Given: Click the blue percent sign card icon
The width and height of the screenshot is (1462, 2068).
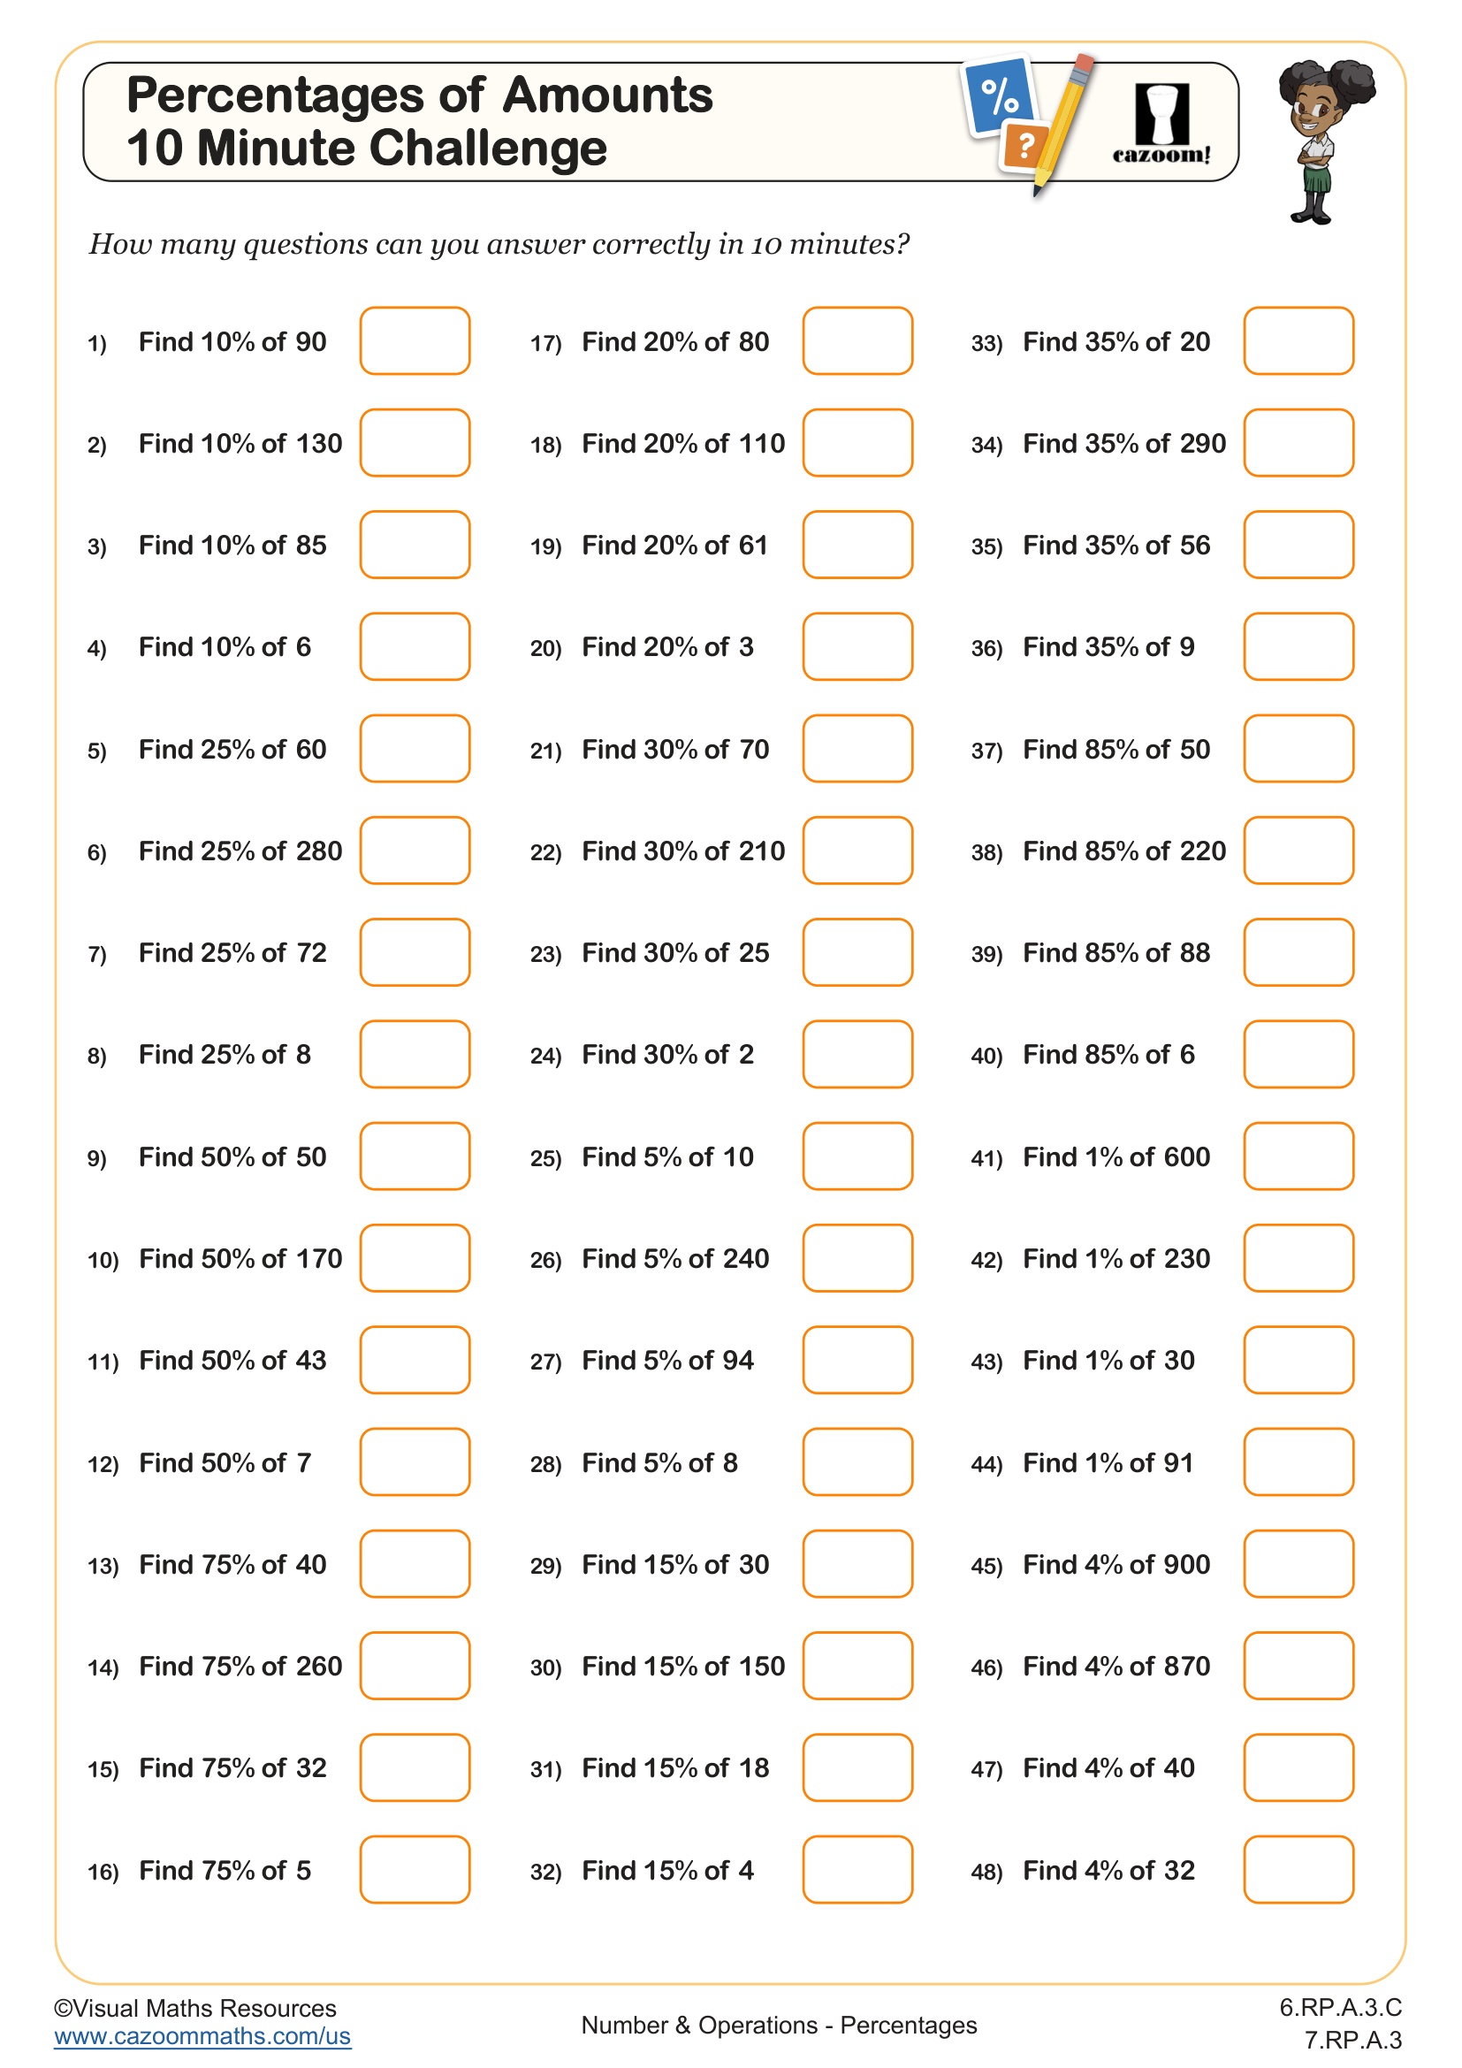Looking at the screenshot, I should (x=997, y=96).
